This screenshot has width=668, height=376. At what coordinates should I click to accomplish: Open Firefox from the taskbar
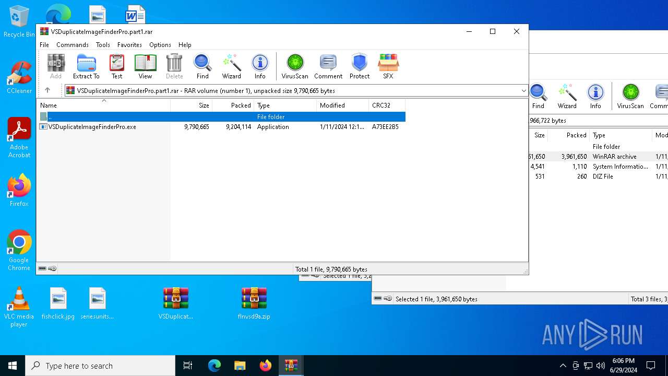(x=266, y=366)
